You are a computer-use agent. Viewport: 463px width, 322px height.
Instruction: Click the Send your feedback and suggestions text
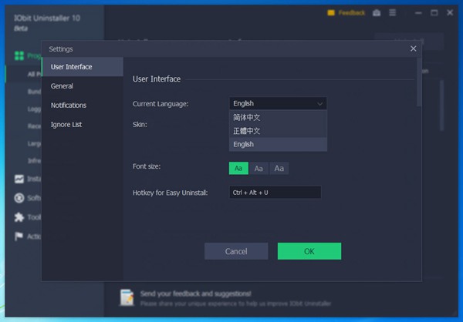click(x=195, y=293)
